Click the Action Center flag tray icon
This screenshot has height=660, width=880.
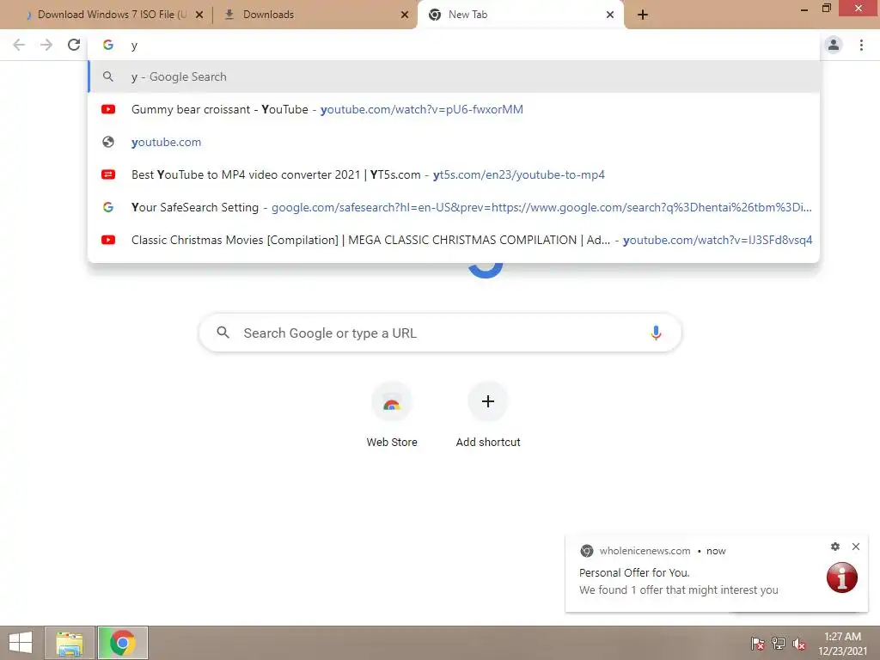[758, 643]
